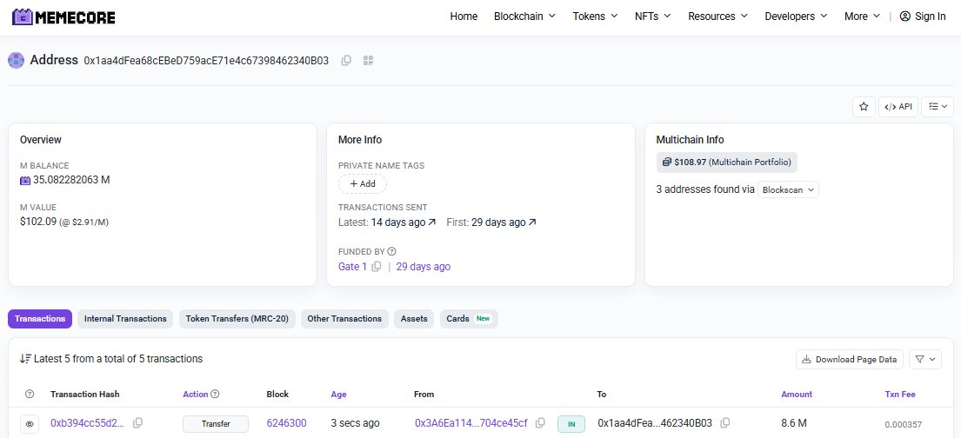Viewport: 961px width, 438px height.
Task: Click the Funded By help icon
Action: click(x=392, y=251)
